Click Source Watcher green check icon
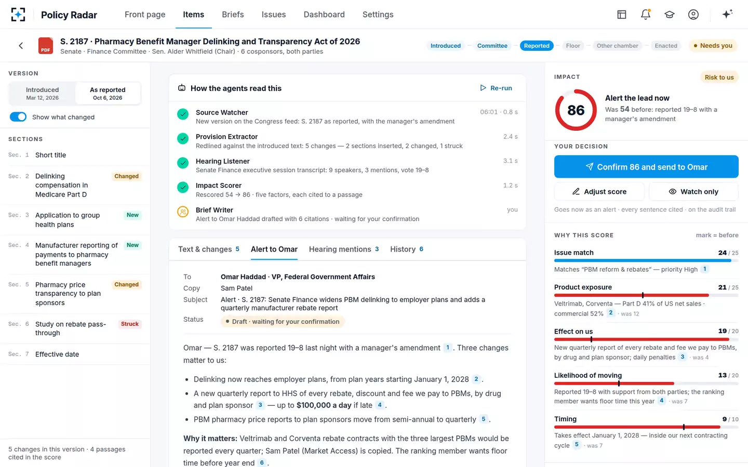748x467 pixels. tap(183, 114)
